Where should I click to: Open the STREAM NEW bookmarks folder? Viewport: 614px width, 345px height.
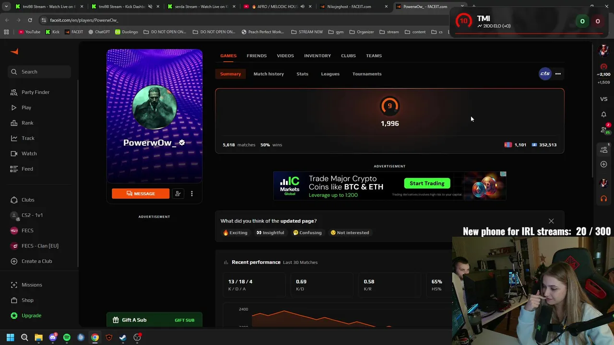307,32
